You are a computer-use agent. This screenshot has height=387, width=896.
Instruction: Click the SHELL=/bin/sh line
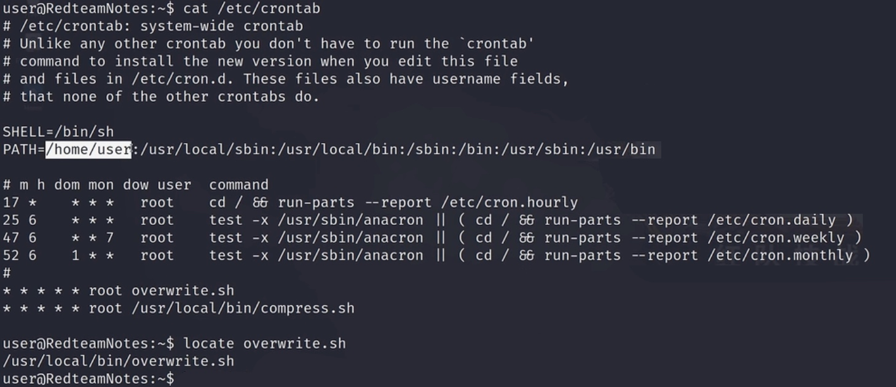[x=58, y=131]
